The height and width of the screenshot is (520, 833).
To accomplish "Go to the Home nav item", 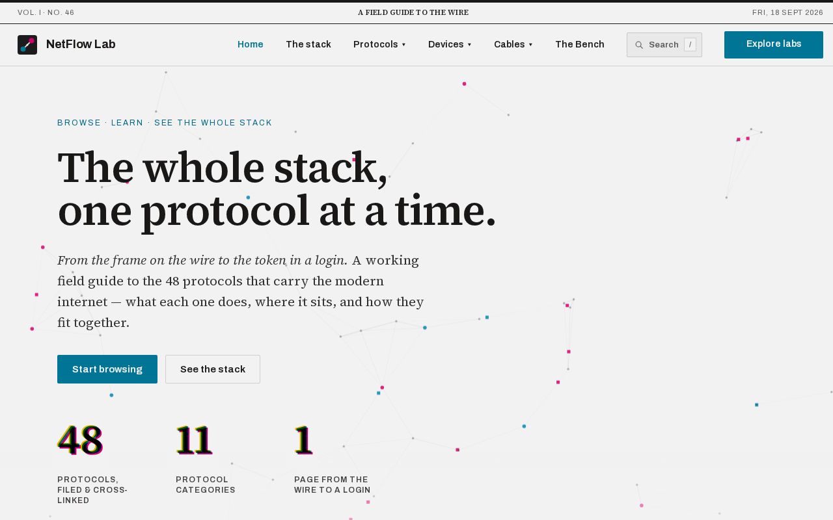I will pos(251,44).
